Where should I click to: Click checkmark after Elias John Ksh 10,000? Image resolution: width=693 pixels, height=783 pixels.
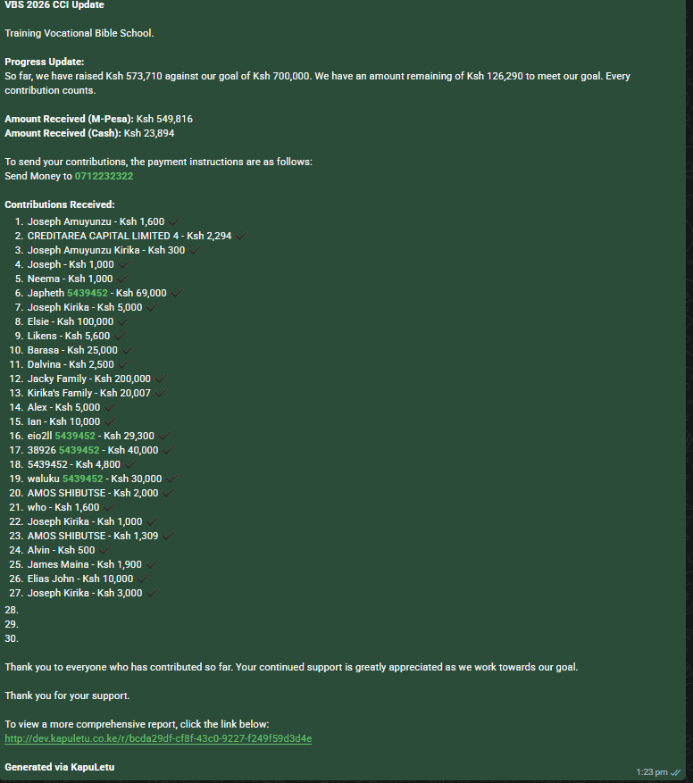point(143,579)
